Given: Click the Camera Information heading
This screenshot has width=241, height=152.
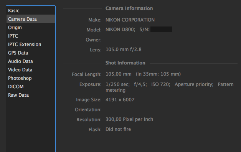Looking at the screenshot, I should tap(129, 8).
